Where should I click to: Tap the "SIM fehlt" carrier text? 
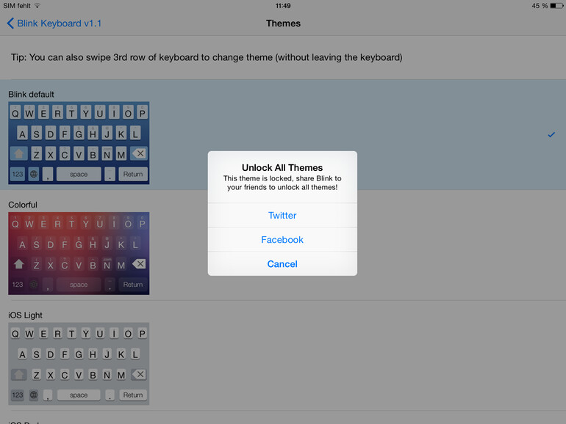(x=17, y=6)
